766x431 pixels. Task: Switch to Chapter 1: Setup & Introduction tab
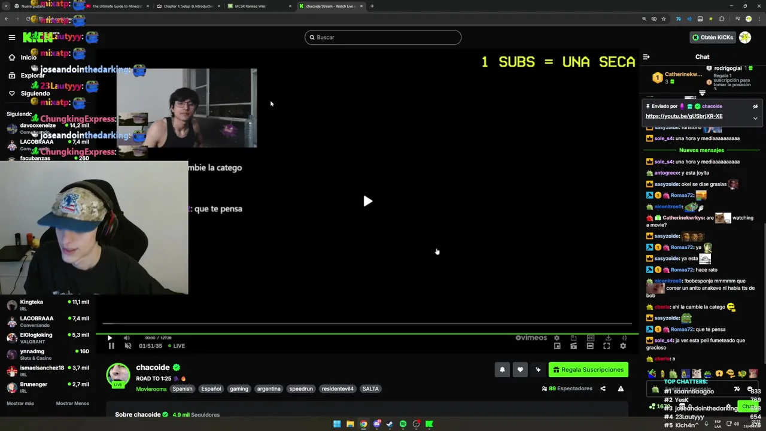tap(187, 6)
